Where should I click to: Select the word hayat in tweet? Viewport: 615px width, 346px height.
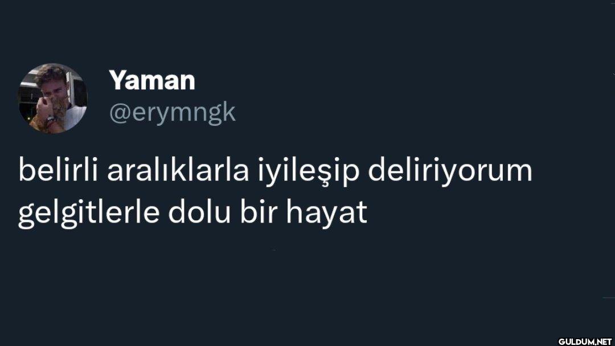327,215
